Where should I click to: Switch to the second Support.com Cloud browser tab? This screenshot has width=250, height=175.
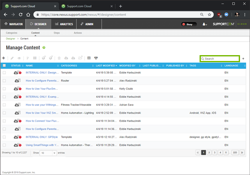(x=87, y=6)
